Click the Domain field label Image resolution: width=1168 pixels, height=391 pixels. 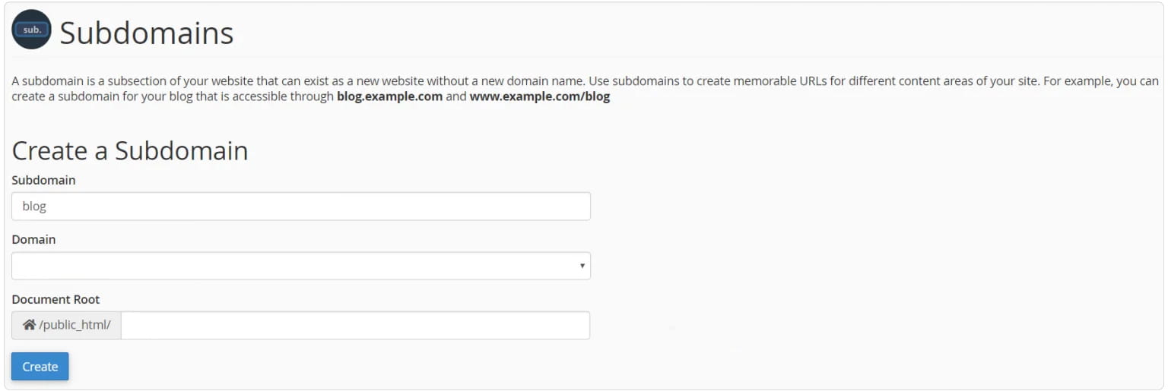tap(33, 239)
